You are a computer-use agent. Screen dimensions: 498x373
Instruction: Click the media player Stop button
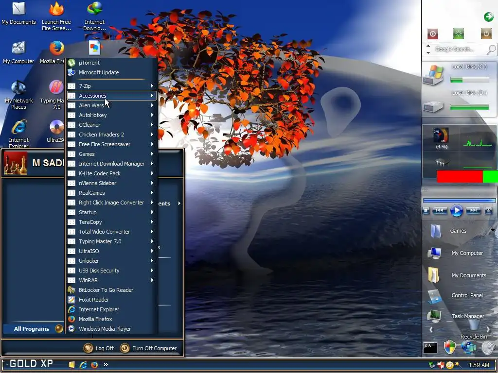pyautogui.click(x=426, y=211)
